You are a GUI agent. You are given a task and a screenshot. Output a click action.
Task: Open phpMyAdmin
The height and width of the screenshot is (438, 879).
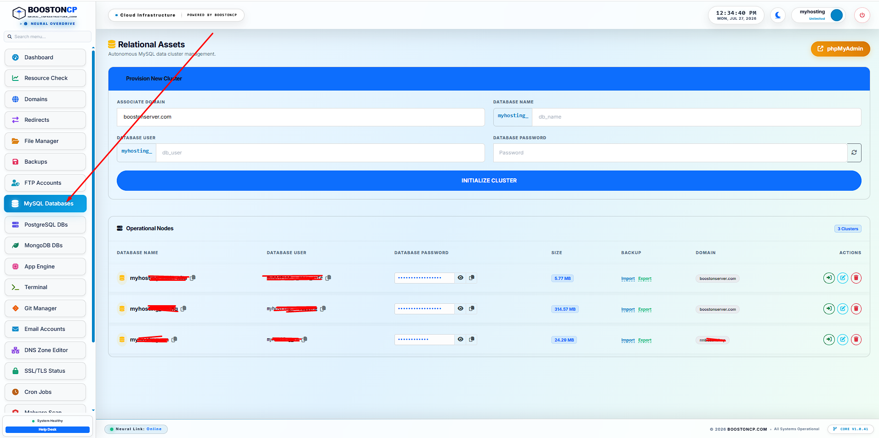[840, 49]
